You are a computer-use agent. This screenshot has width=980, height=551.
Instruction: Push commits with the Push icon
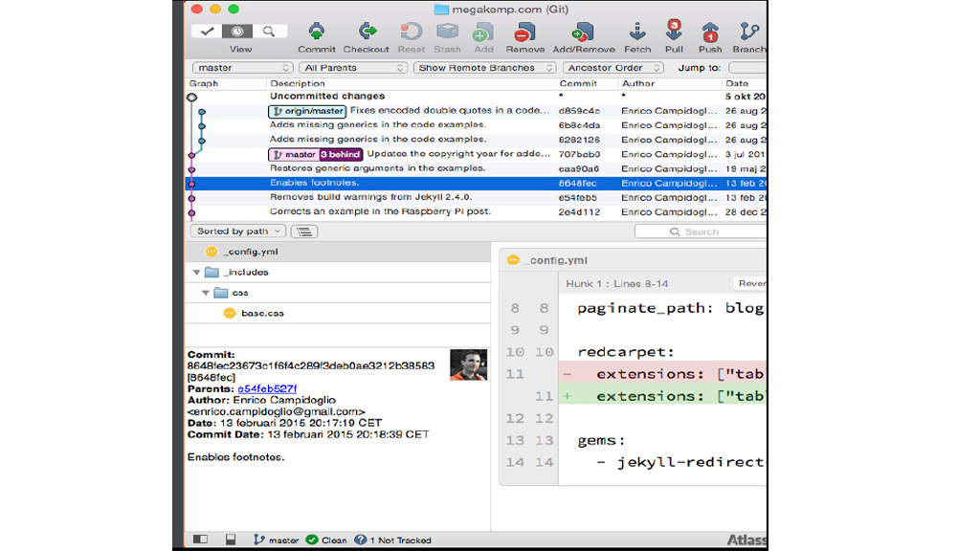pyautogui.click(x=710, y=32)
